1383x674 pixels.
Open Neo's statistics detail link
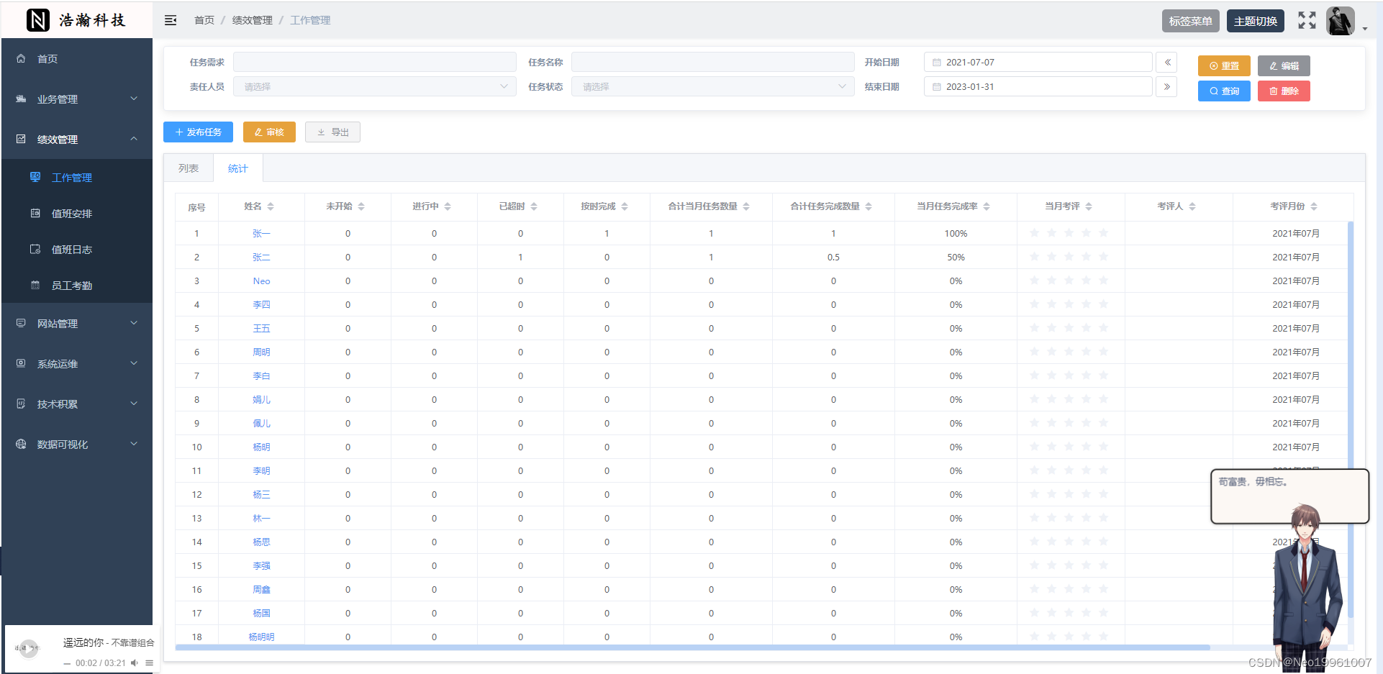point(261,281)
